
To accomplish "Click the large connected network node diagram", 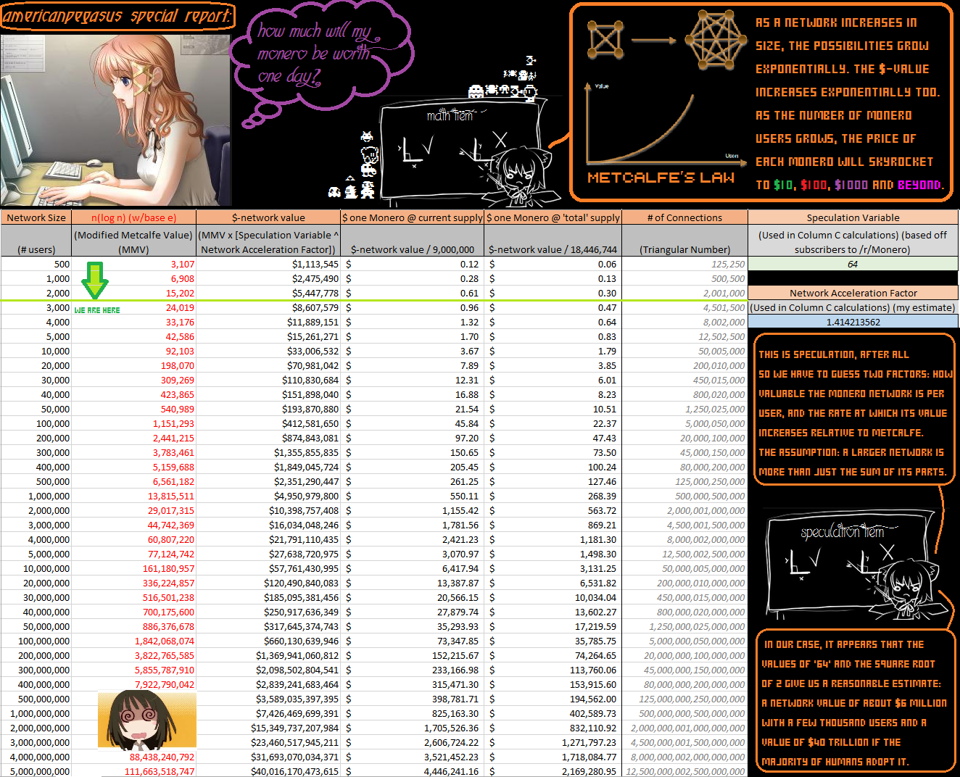I will pos(716,38).
